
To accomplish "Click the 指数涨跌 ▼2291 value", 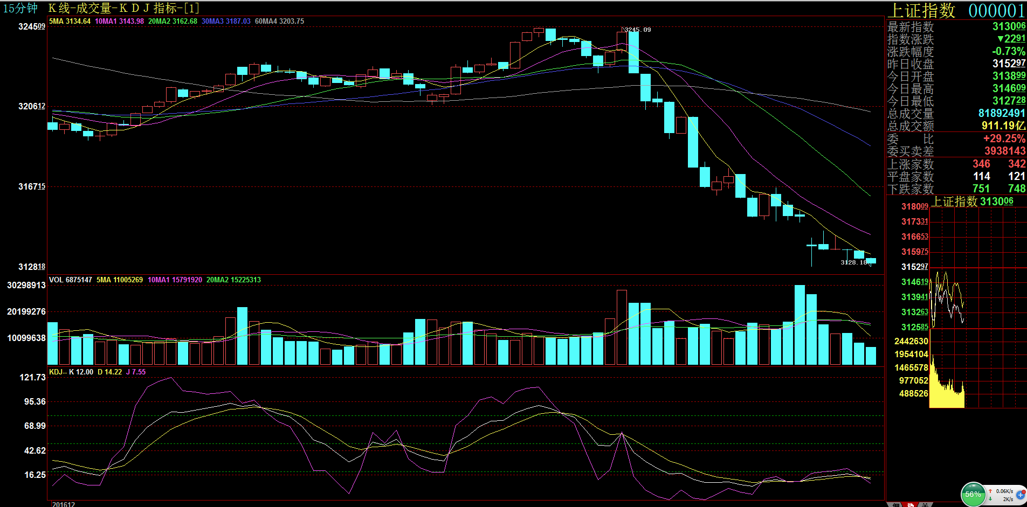I will 1011,39.
